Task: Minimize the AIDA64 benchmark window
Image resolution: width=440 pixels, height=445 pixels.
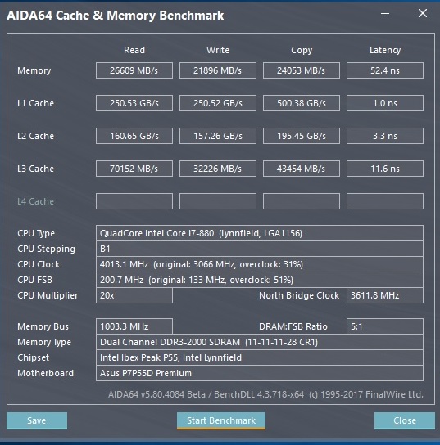Action: 385,13
